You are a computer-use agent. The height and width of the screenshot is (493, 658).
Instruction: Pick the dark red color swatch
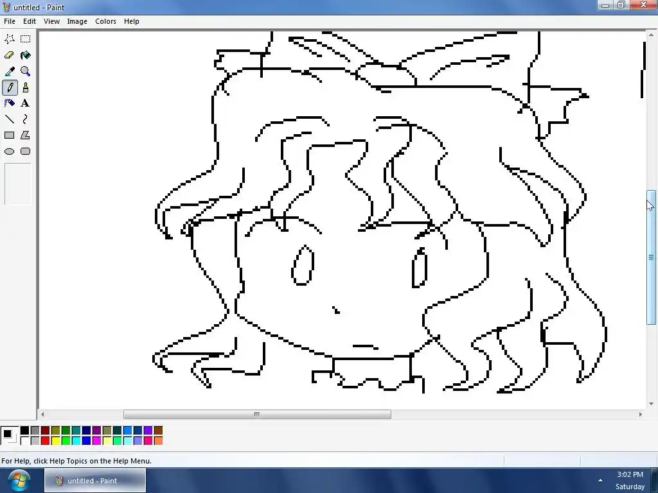point(46,431)
